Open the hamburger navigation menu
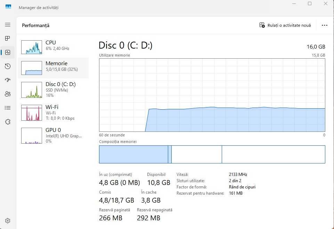Viewport: 334px width, 229px height. [8, 25]
